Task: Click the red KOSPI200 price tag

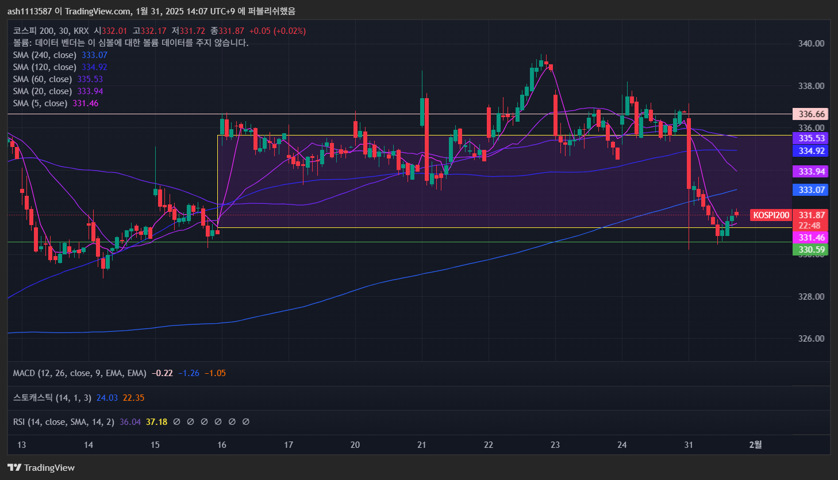Action: point(771,215)
